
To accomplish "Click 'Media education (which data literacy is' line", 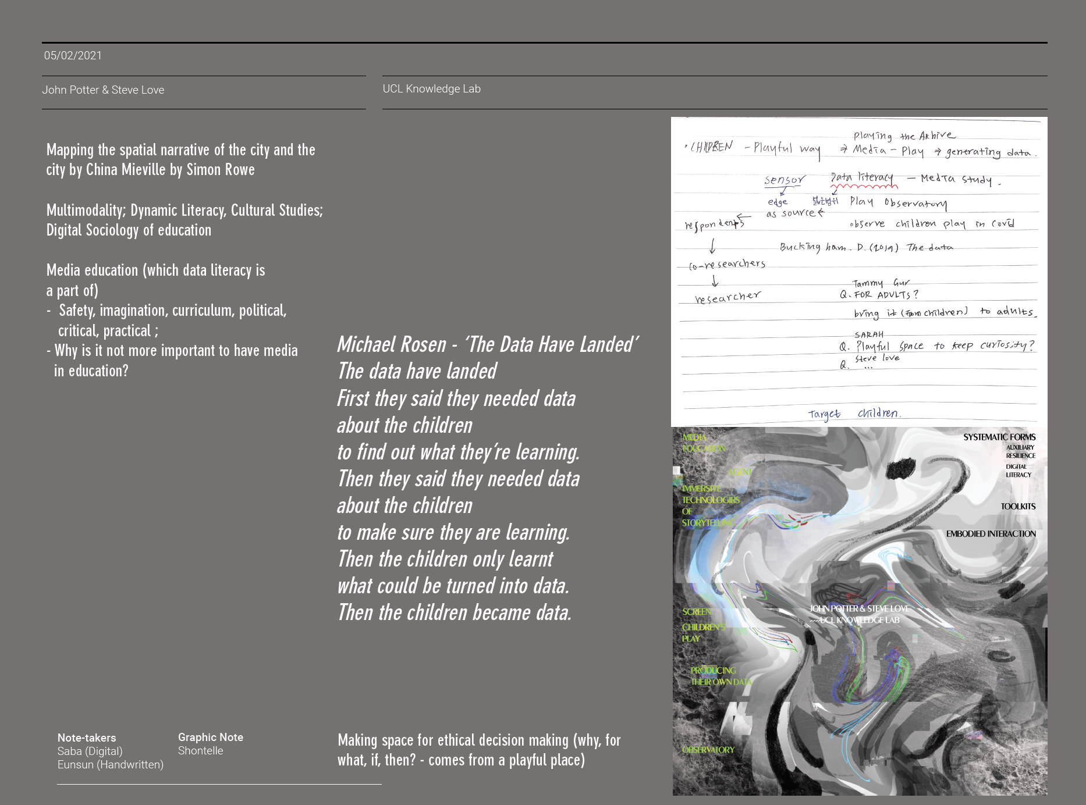I will point(155,270).
